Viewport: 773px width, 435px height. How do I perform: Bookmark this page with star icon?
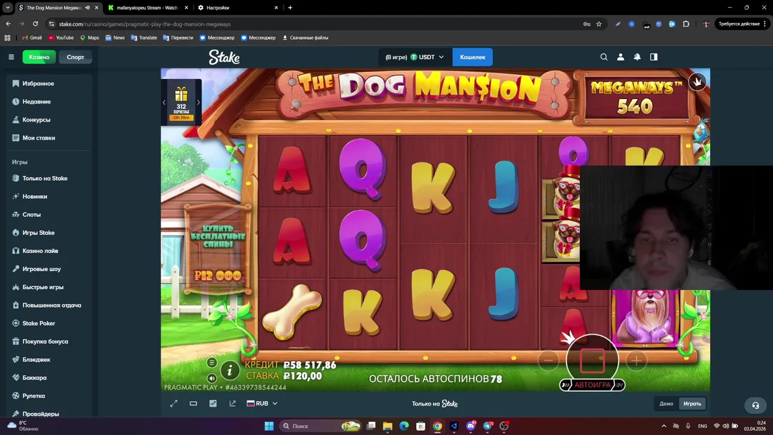click(598, 24)
